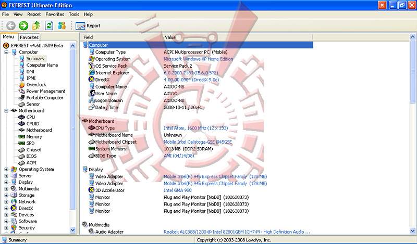Image resolution: width=417 pixels, height=244 pixels.
Task: Click the green Forward arrow icon
Action: point(23,26)
